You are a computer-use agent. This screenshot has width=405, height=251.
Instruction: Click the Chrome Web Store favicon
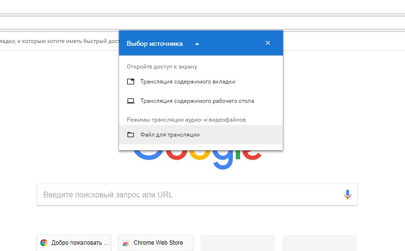[126, 243]
